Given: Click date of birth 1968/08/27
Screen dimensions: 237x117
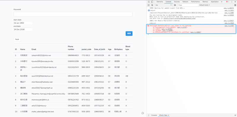Looking at the screenshot, I should click(99, 100).
